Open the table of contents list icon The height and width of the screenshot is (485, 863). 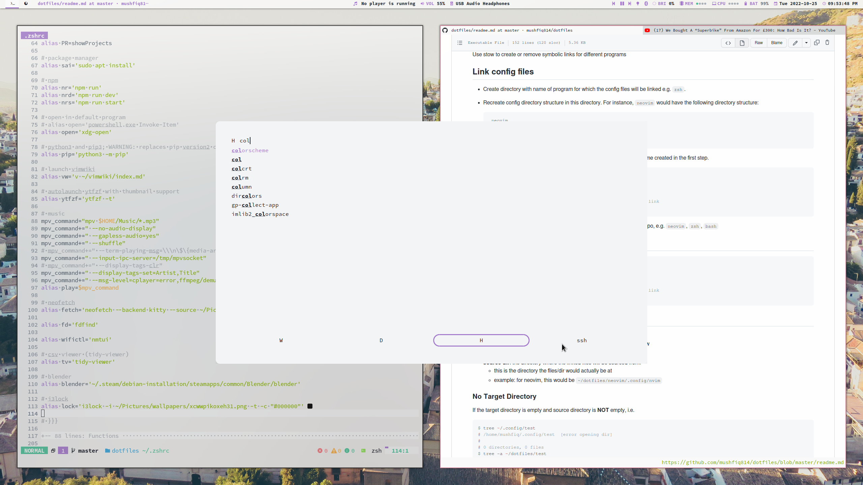coord(459,43)
